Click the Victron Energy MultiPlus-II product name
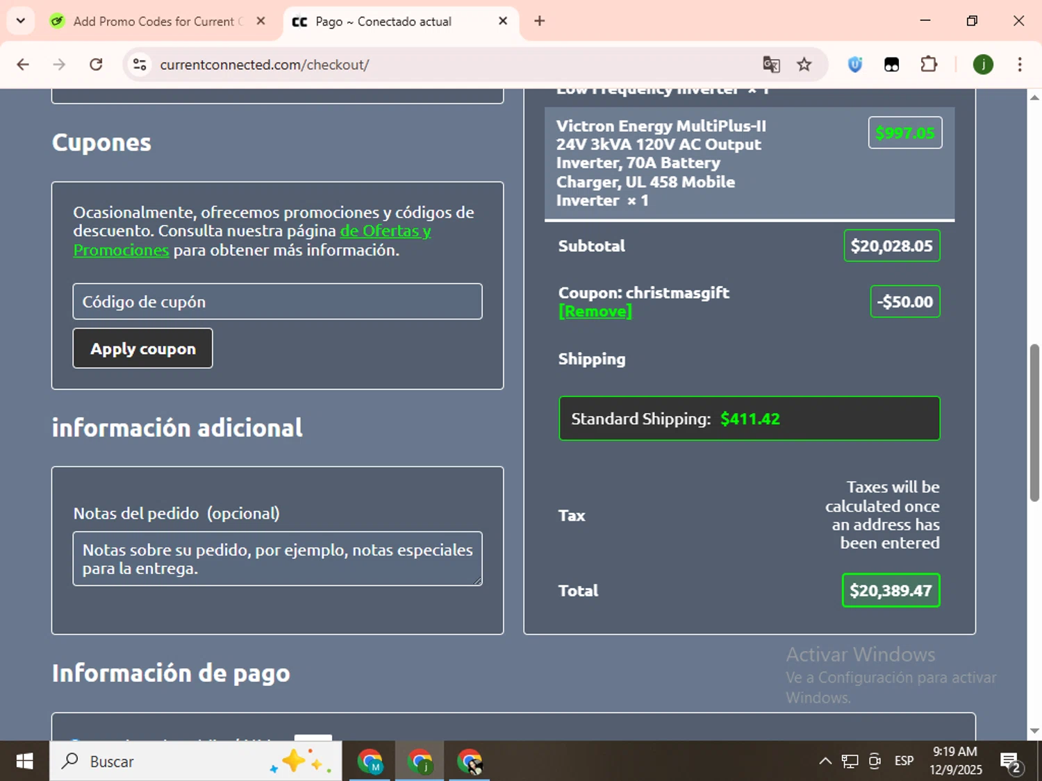 click(661, 163)
